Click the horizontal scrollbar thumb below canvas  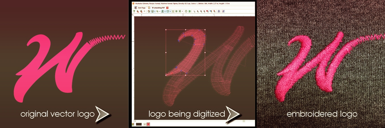pos(244,121)
